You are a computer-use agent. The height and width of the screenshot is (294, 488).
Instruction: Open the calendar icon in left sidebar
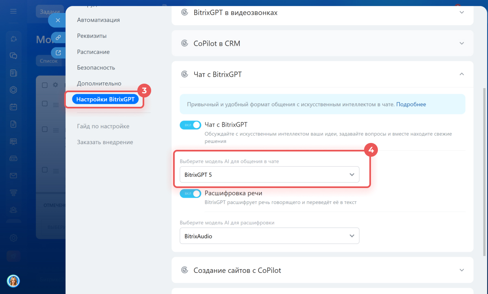(x=13, y=107)
